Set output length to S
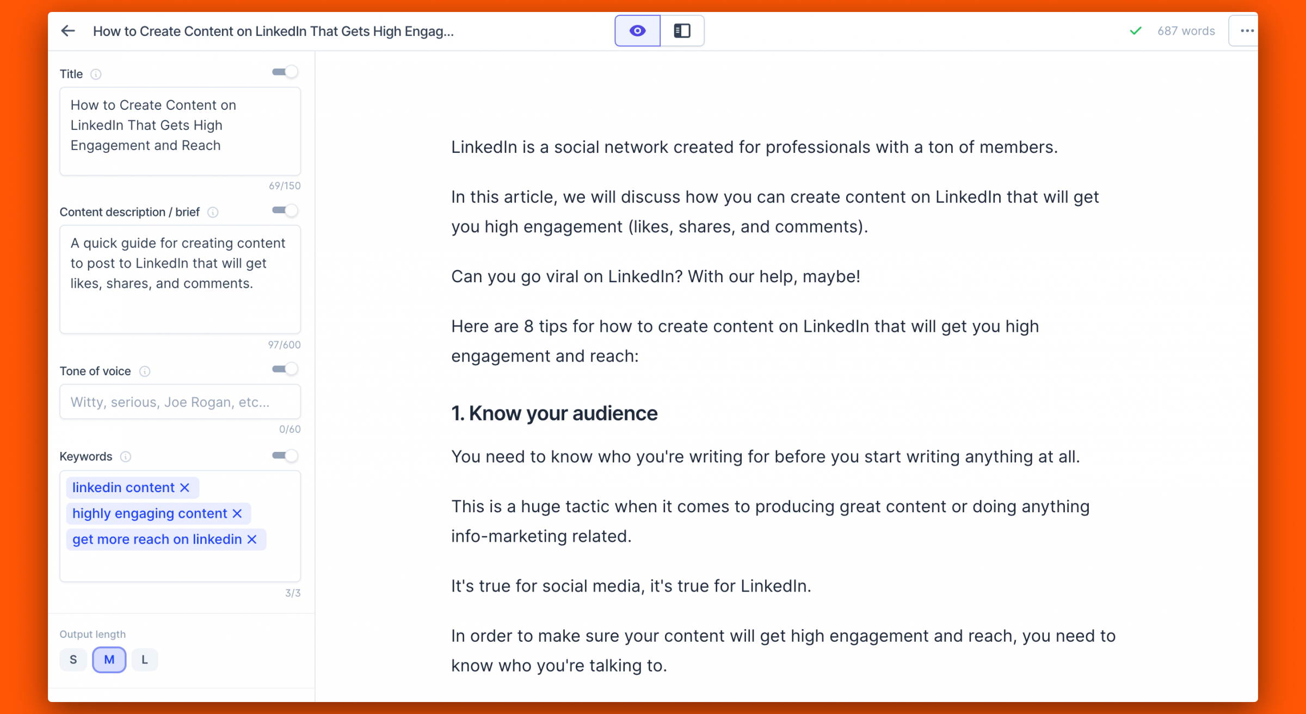1306x714 pixels. (73, 660)
